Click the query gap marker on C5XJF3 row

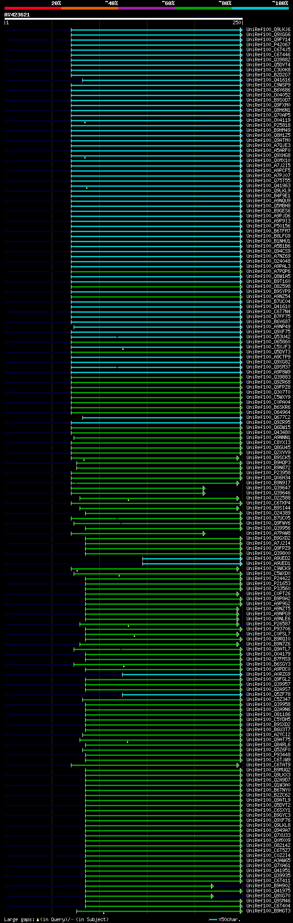click(x=123, y=348)
